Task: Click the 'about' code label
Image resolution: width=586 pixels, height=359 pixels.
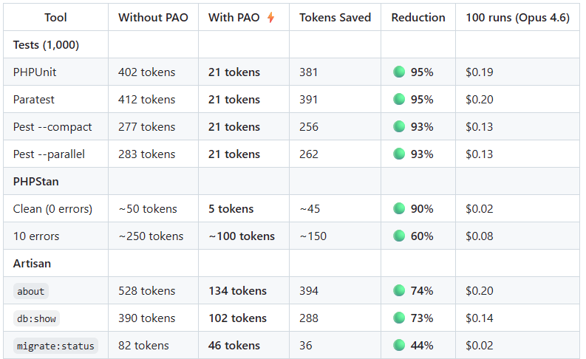Action: pos(31,291)
